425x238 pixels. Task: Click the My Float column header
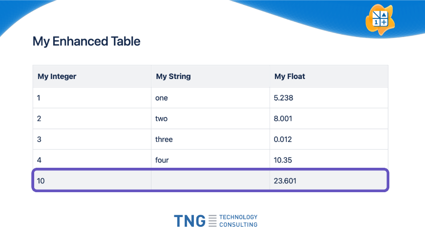290,77
